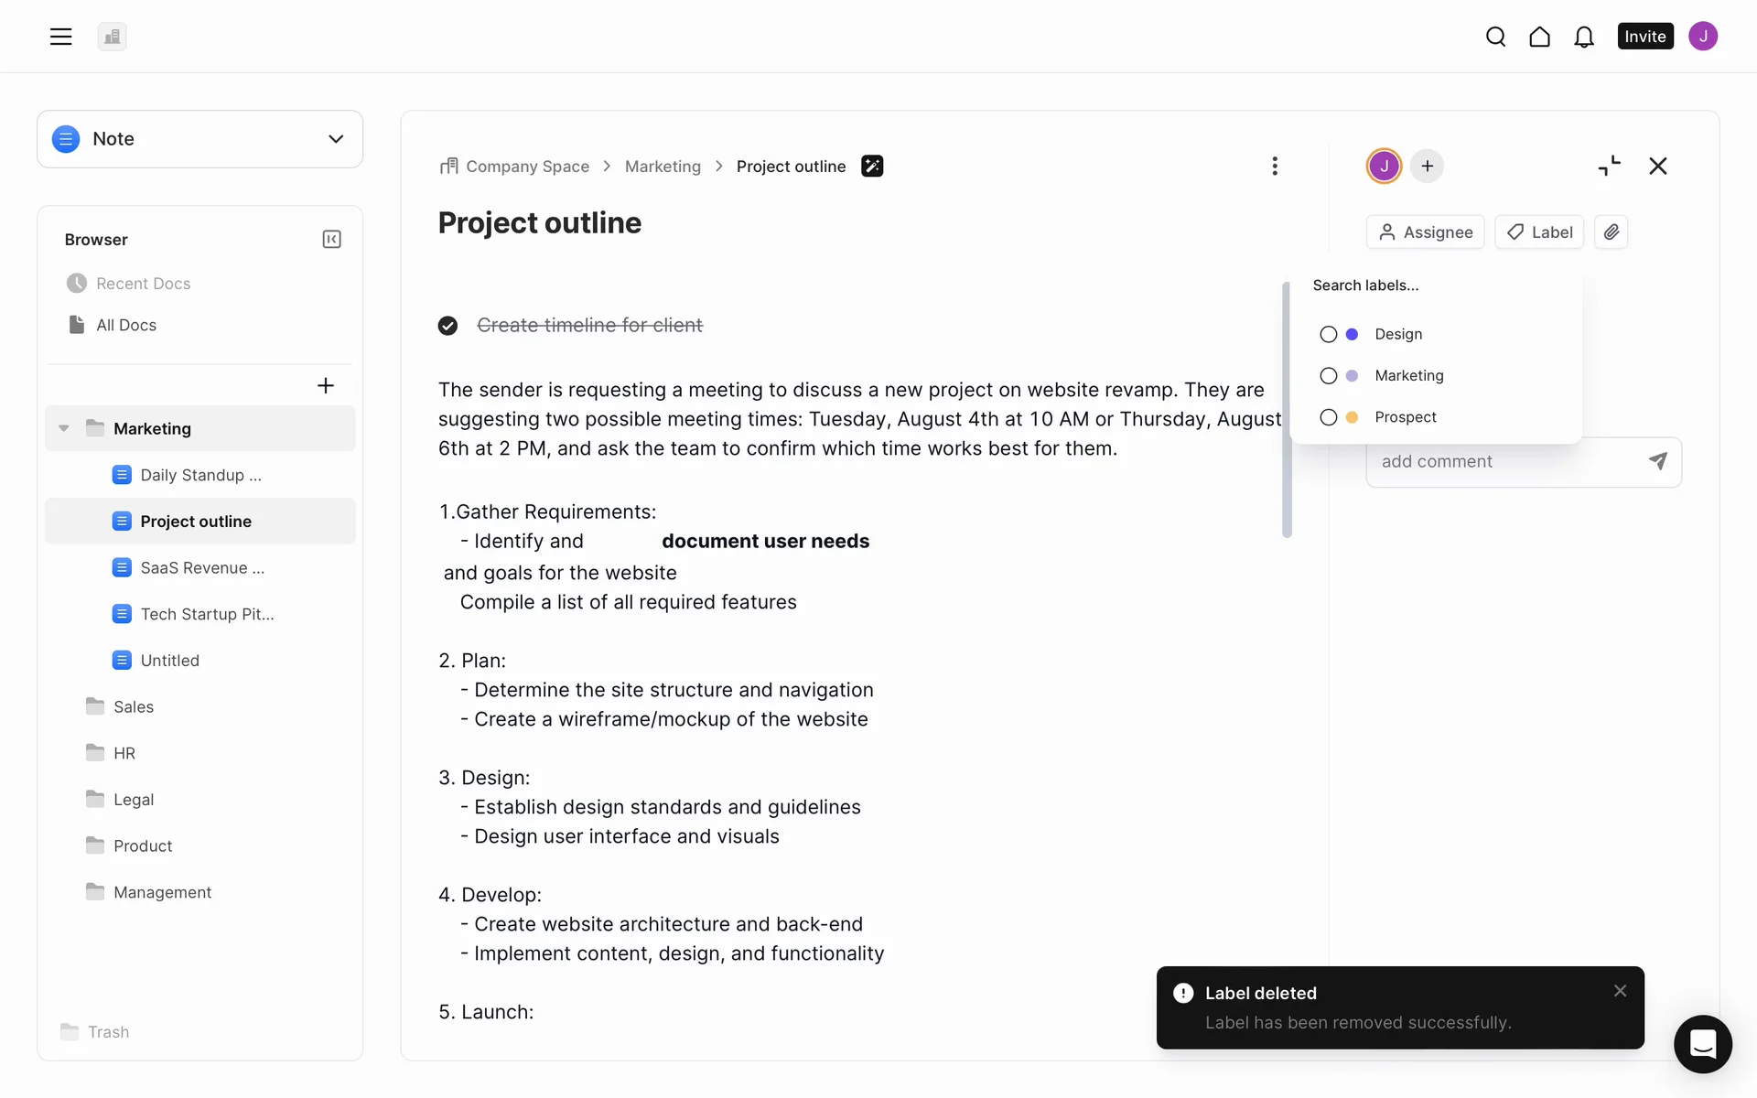1757x1098 pixels.
Task: Collapse the Marketing folder tree
Action: pyautogui.click(x=64, y=428)
